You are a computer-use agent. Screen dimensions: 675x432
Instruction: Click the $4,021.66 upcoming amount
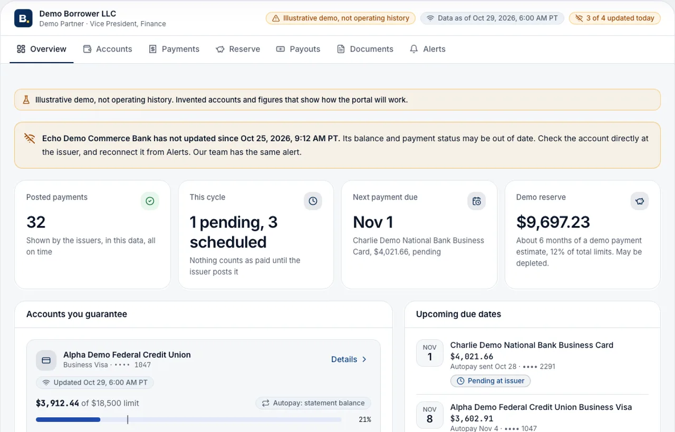point(471,357)
